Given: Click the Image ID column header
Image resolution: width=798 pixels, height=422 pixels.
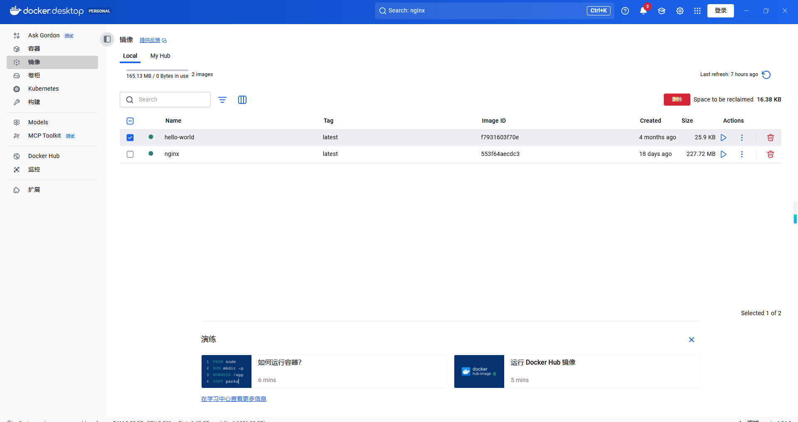Looking at the screenshot, I should point(494,121).
